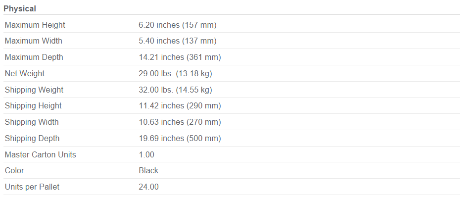Screen dimensions: 476x199
Task: Select the Master Carton Units label
Action: point(41,154)
